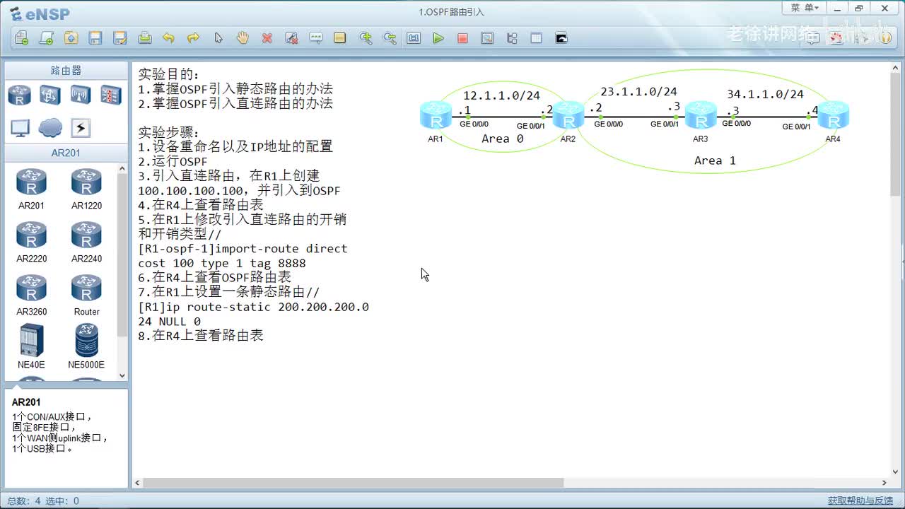Show all interfaces list icon
Viewport: 905px width, 509px height.
(x=512, y=38)
